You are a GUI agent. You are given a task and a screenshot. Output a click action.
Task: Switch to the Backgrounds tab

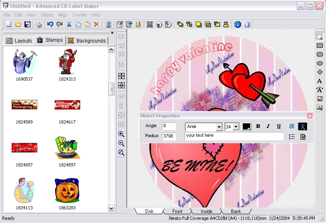pos(87,41)
